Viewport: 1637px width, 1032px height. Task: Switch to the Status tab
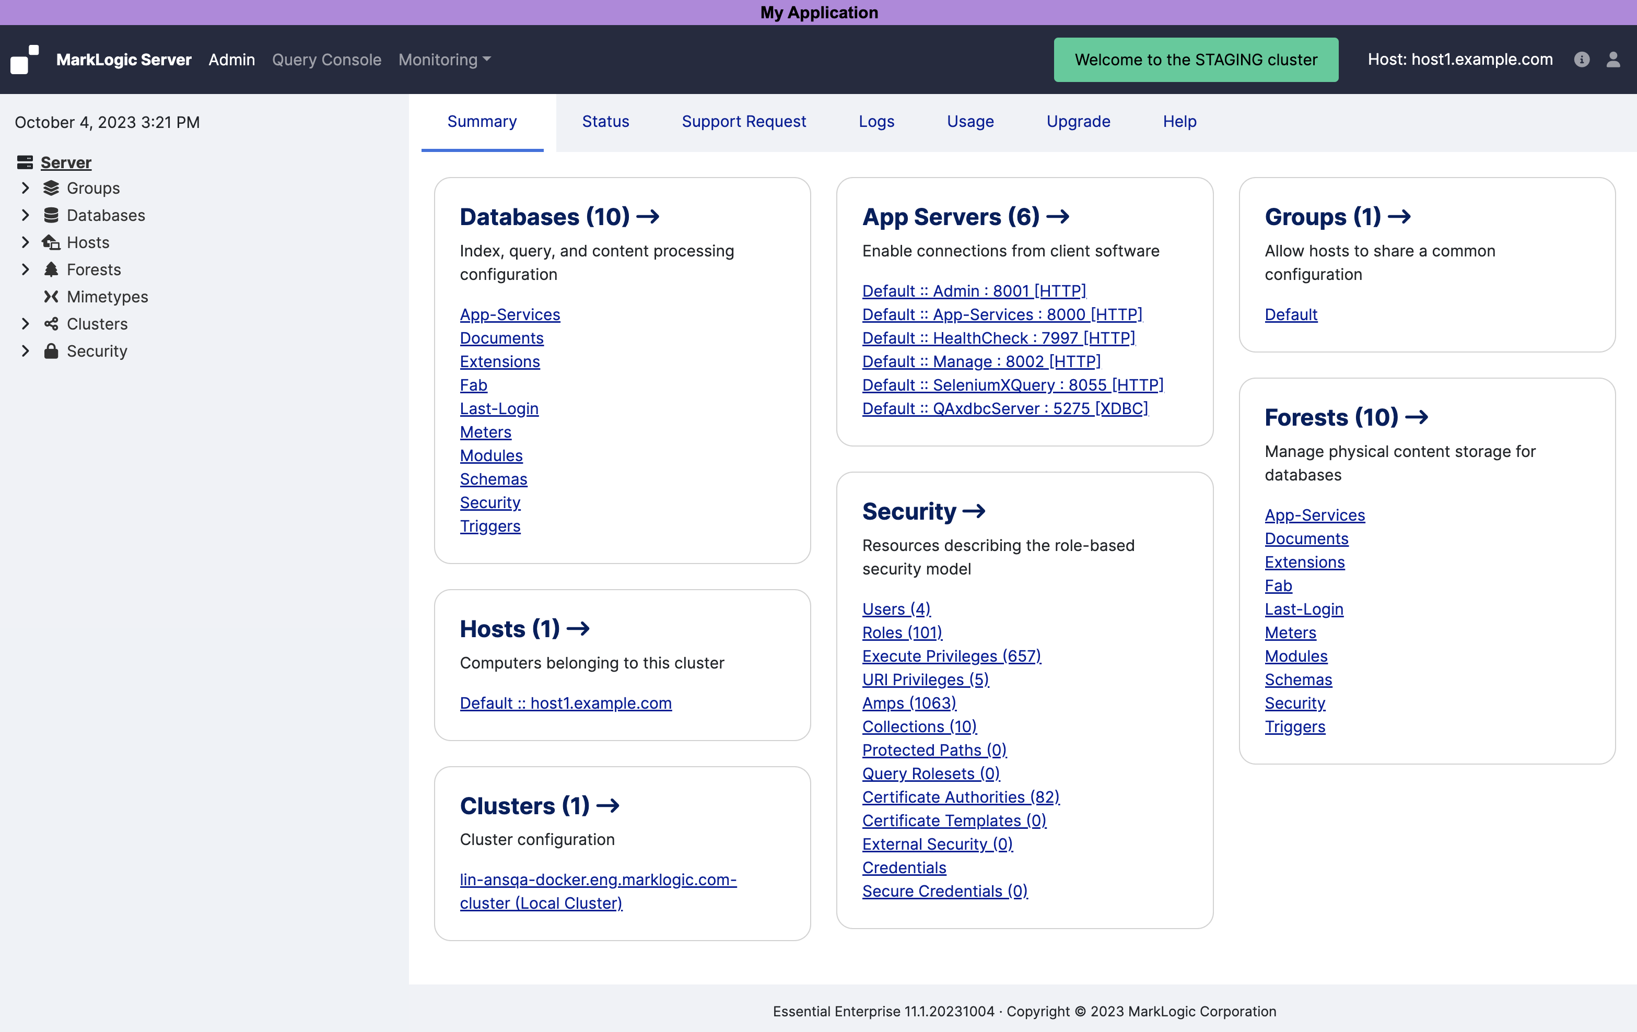tap(605, 122)
